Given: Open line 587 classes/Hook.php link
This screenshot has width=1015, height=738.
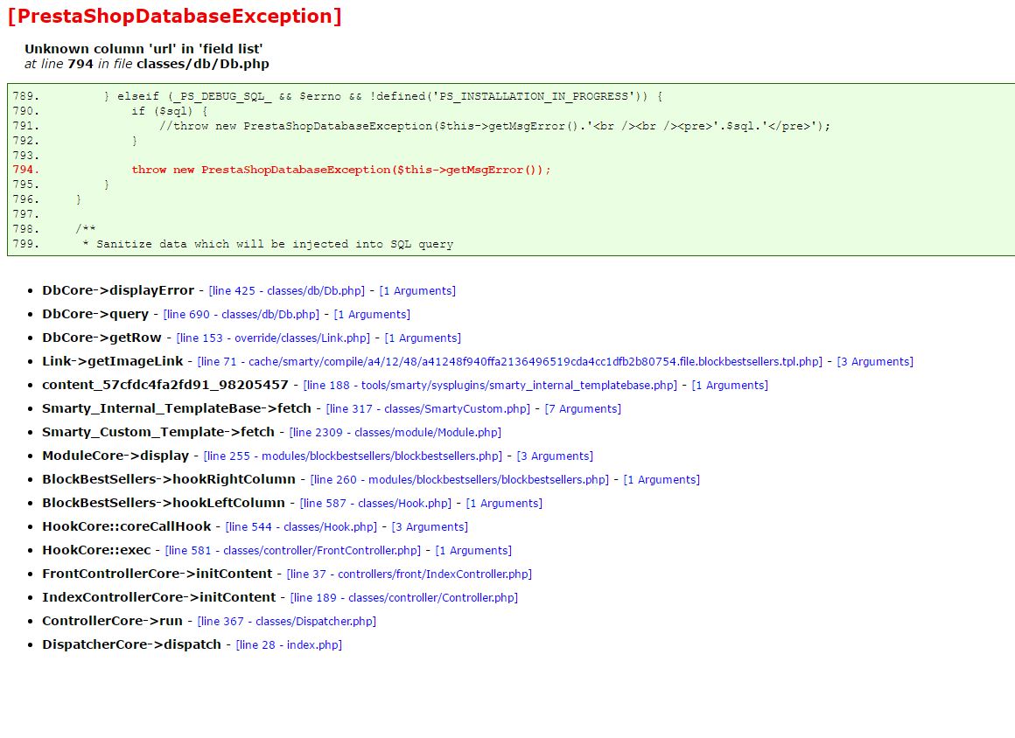Looking at the screenshot, I should [375, 503].
